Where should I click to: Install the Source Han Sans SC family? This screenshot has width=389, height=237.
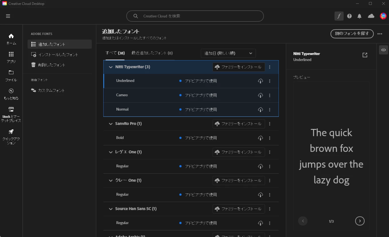238,209
